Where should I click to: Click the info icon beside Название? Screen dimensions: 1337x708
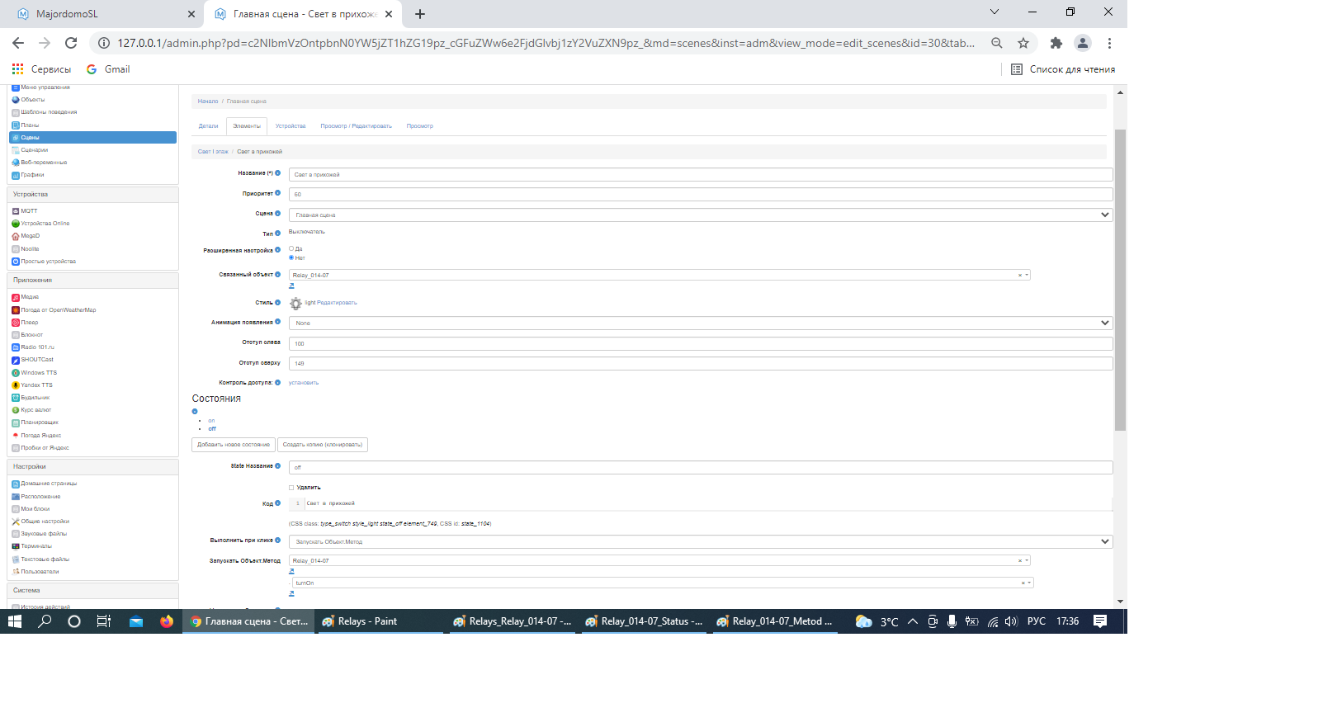tap(277, 173)
